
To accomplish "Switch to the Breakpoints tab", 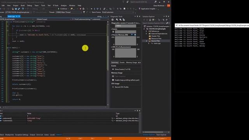I will pyautogui.click(x=9, y=135).
